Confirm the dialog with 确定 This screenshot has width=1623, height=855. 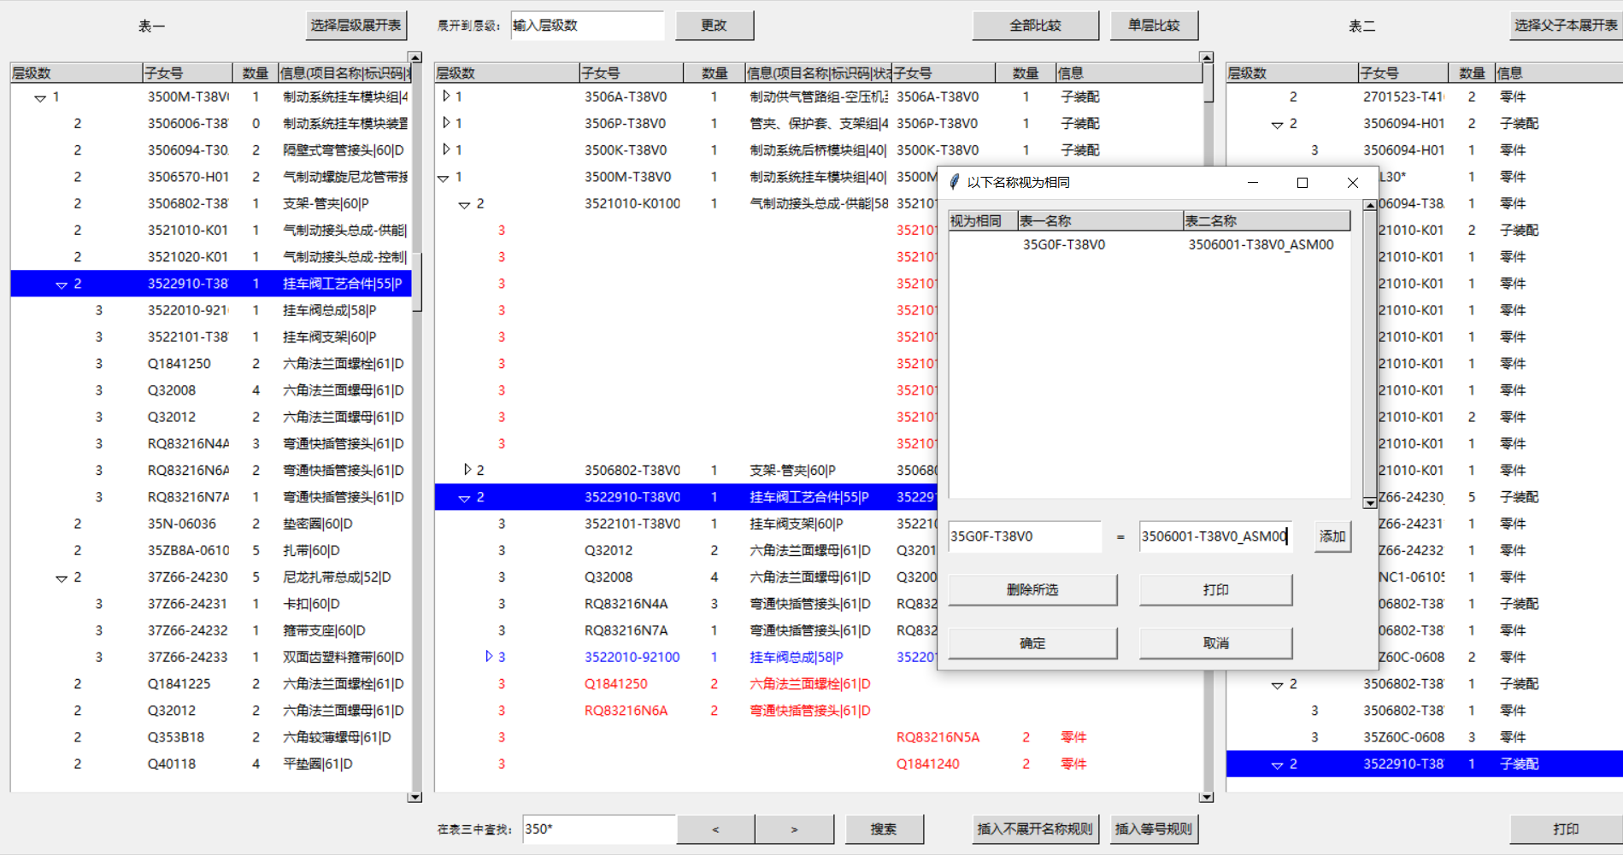(x=1032, y=642)
